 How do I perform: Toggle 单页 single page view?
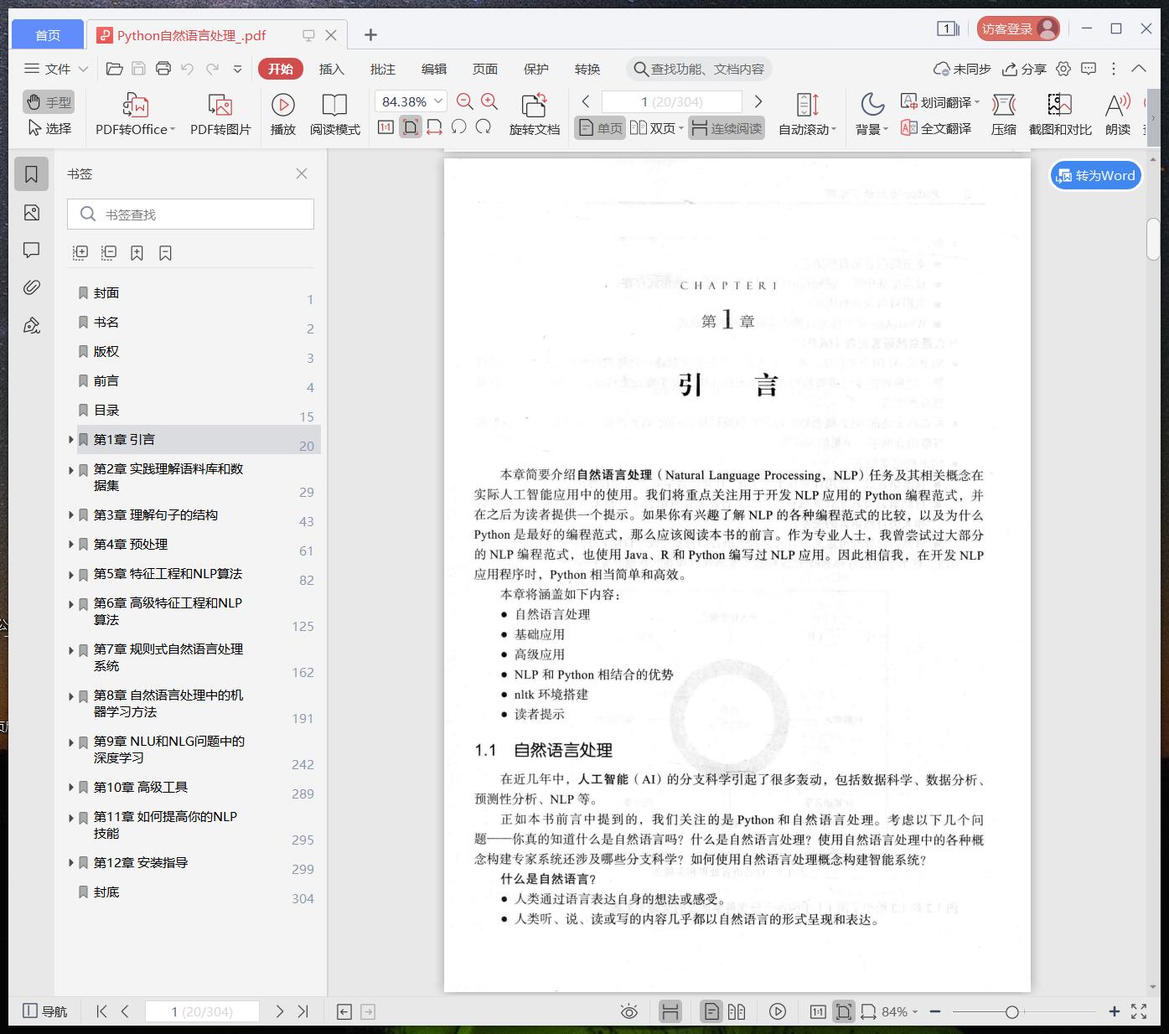[x=600, y=128]
